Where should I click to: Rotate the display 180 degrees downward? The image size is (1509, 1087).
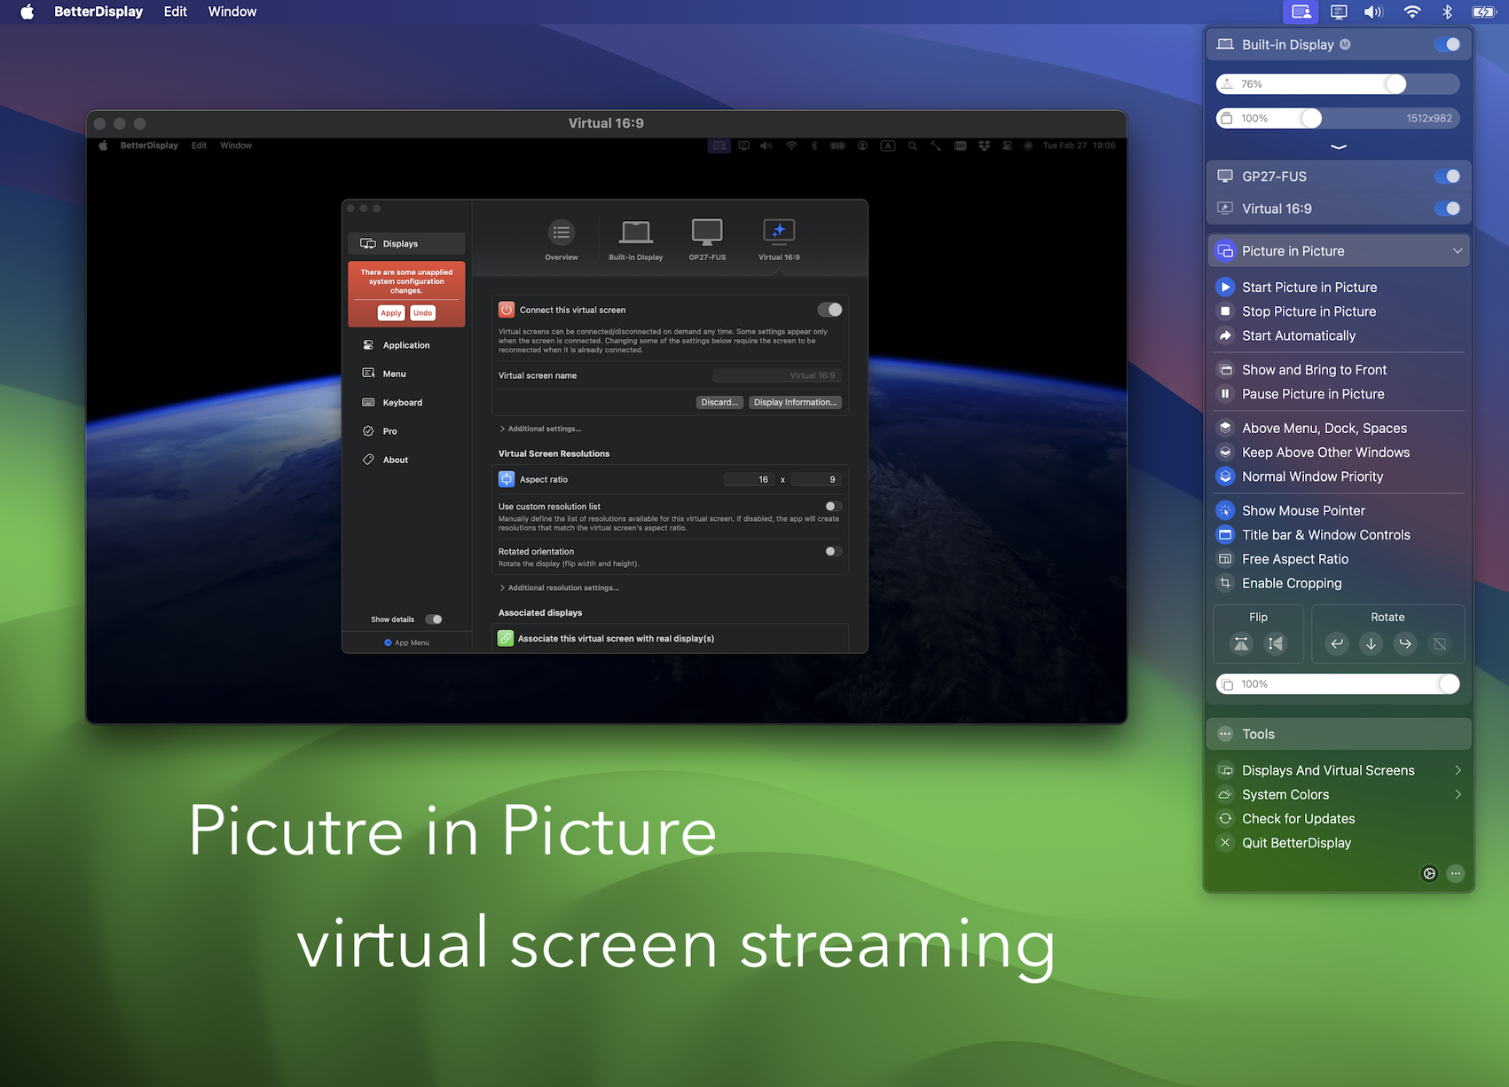(x=1371, y=643)
